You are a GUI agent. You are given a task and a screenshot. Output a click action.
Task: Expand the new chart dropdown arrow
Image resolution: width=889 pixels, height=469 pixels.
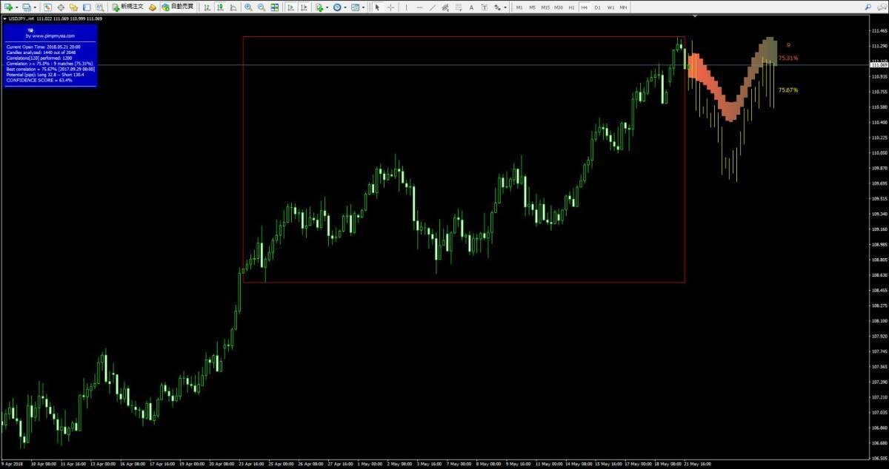(17, 7)
